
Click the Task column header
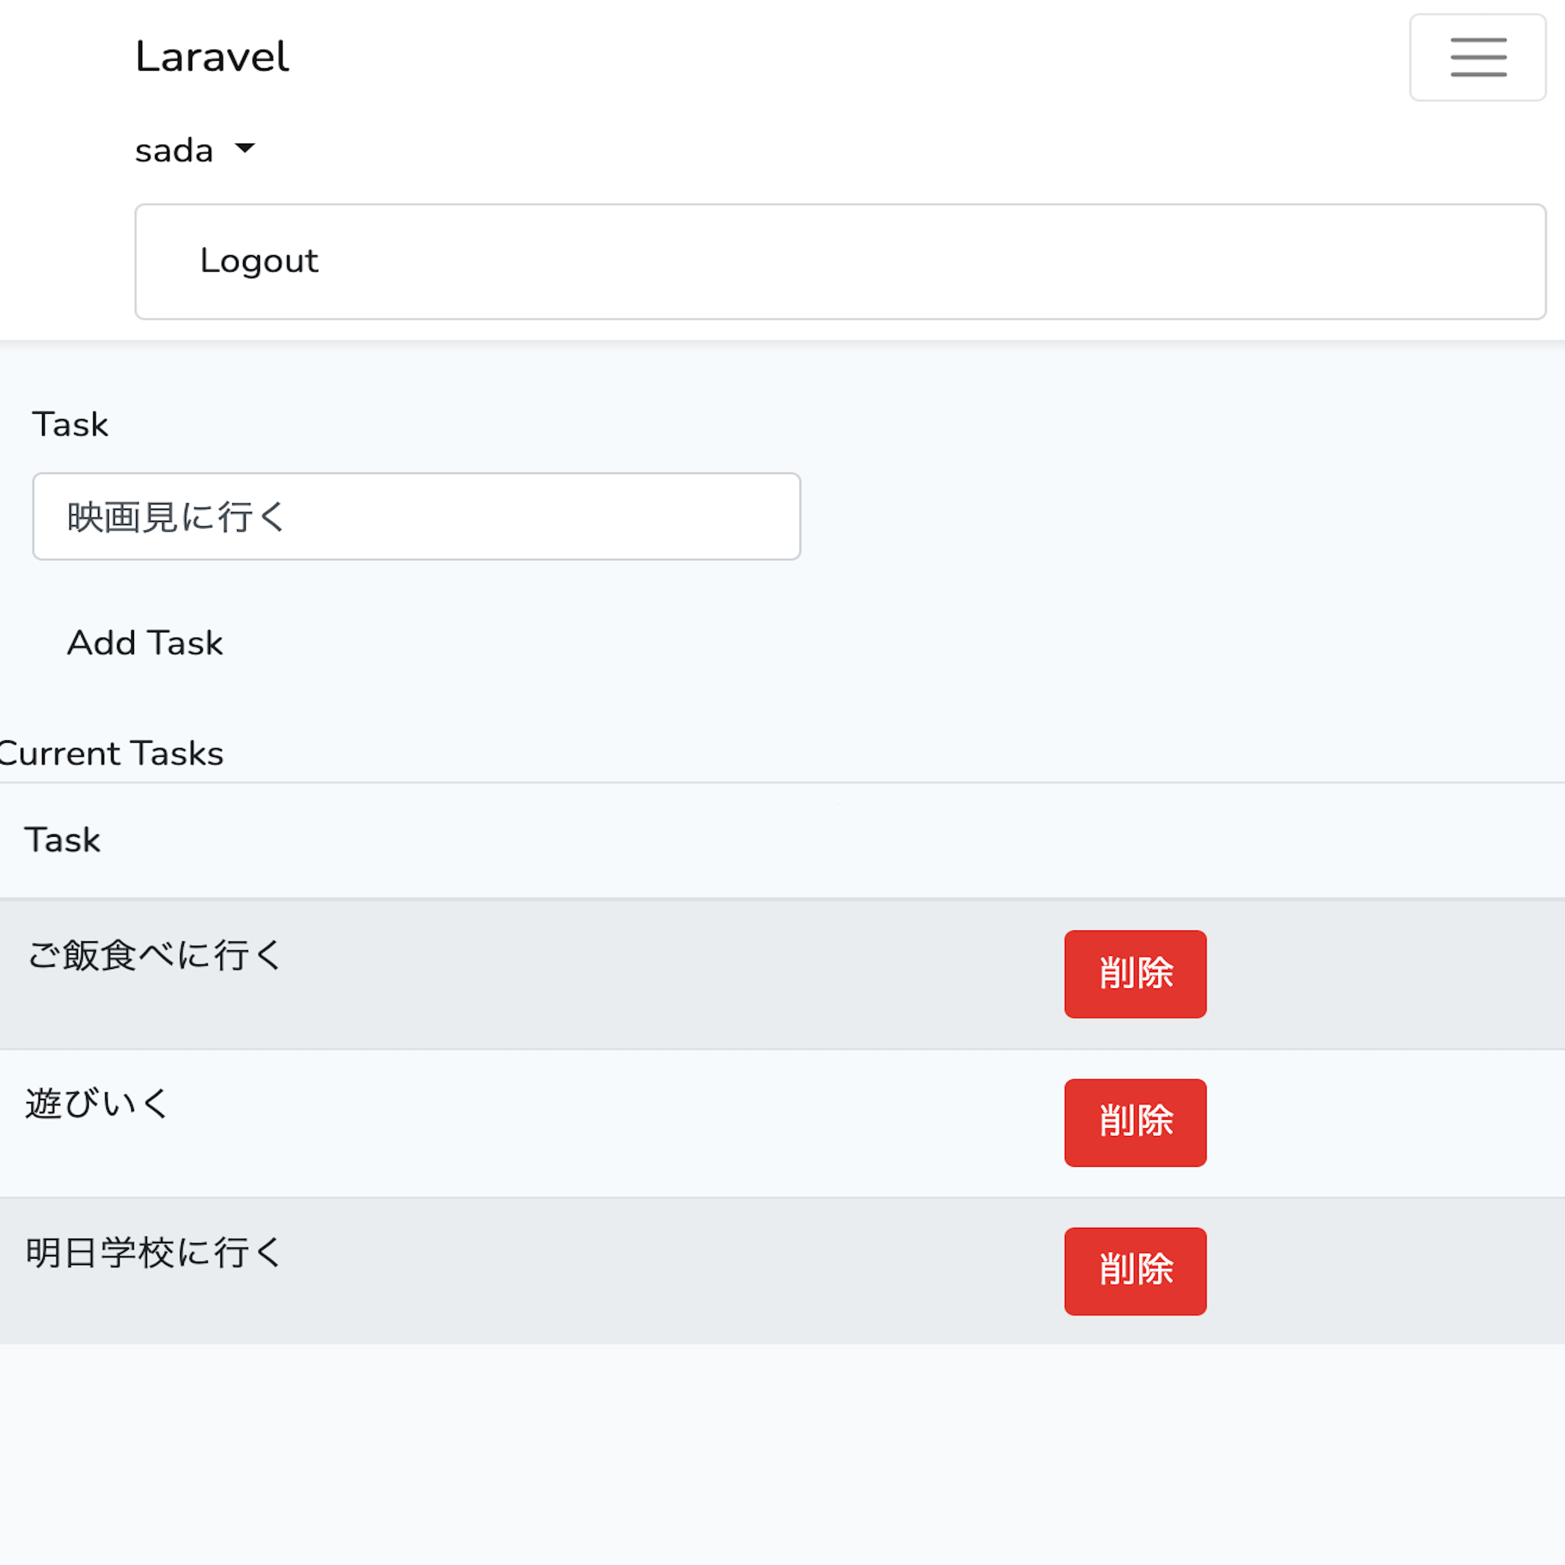(62, 839)
